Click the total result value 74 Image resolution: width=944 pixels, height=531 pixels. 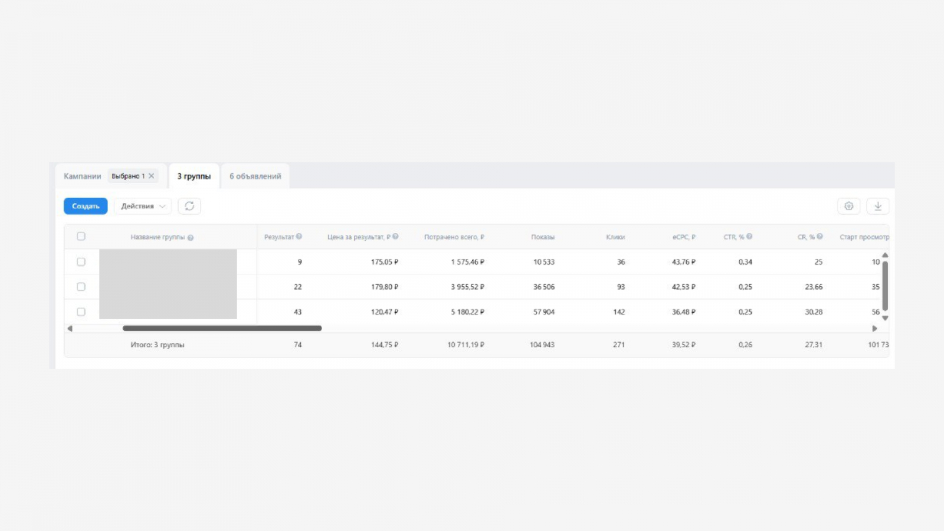(x=298, y=345)
